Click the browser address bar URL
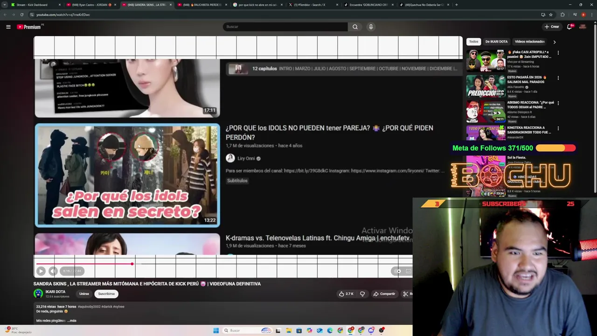The height and width of the screenshot is (336, 597). [63, 14]
